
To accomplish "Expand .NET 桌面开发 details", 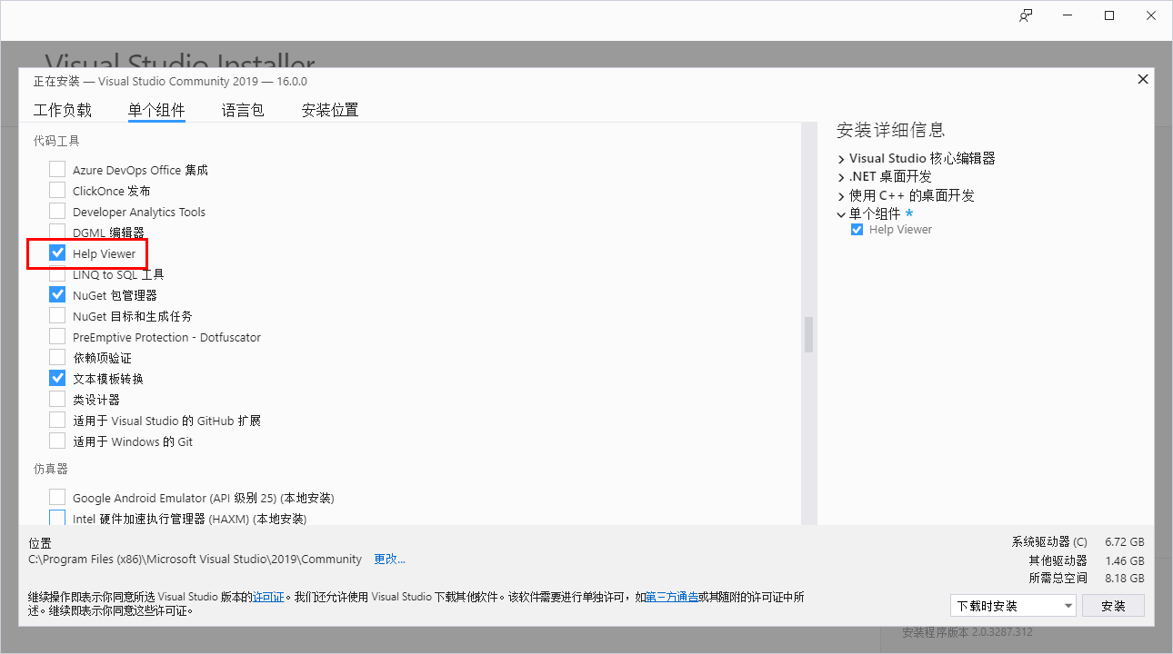I will click(x=841, y=177).
